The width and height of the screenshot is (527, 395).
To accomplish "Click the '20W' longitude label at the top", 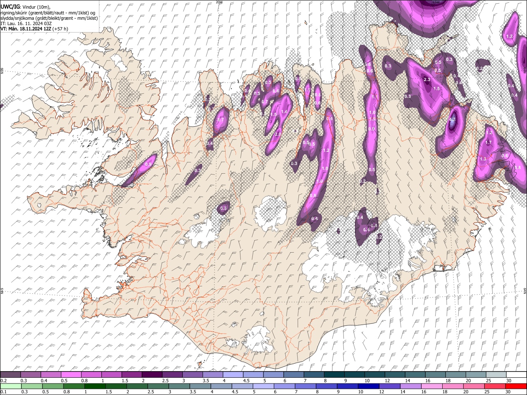I will [219, 2].
